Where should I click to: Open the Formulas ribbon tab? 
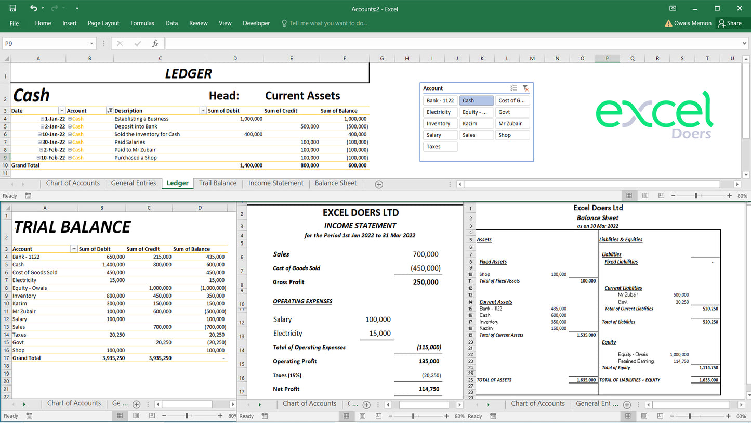point(142,23)
